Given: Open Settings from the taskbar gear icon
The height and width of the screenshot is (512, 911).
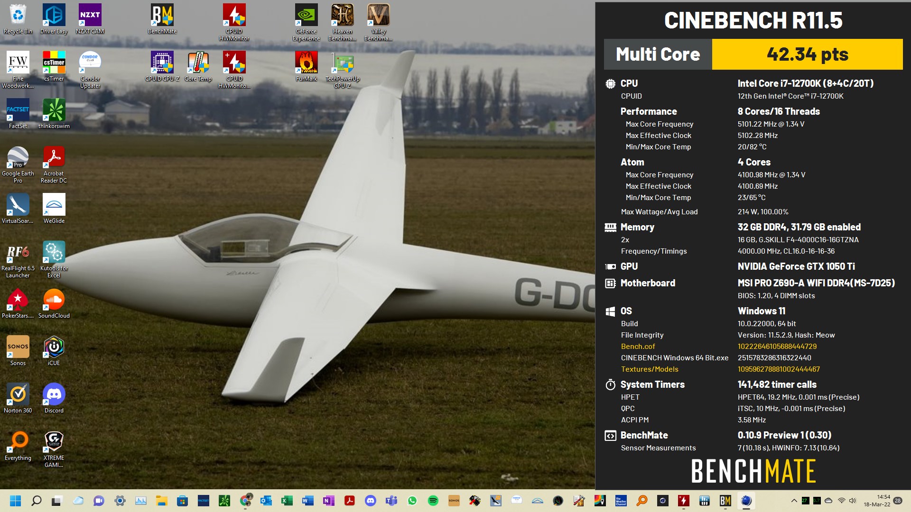Looking at the screenshot, I should [x=120, y=501].
